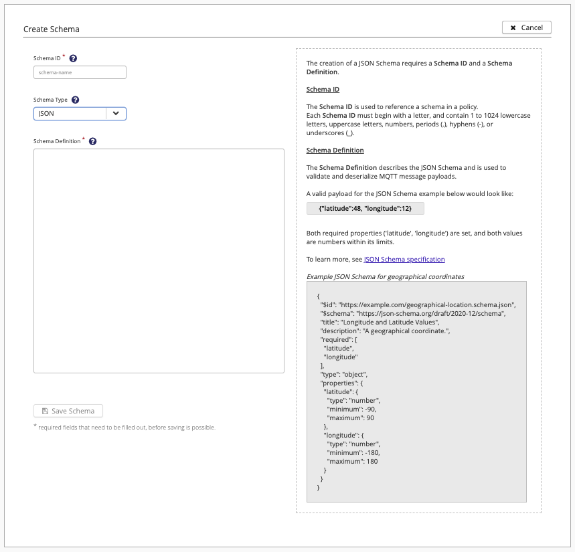Click the floppy disk icon on Save Schema

pos(45,411)
